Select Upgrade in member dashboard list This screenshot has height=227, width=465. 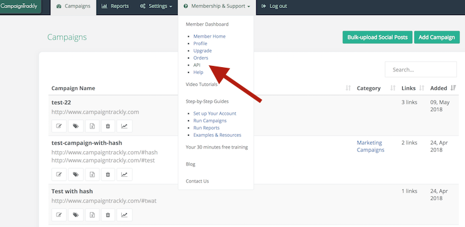[202, 51]
